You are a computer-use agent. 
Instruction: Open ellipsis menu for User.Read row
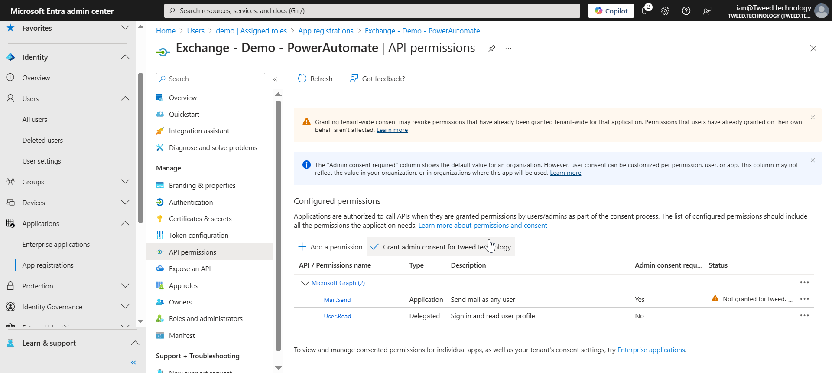coord(805,315)
